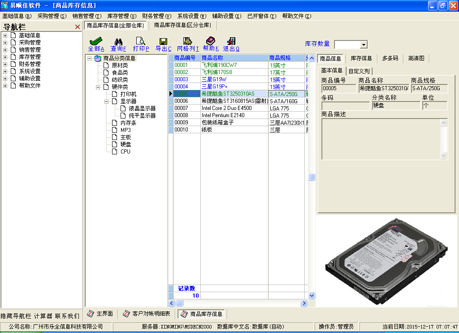459x333 pixels.
Task: Click the 计算器 link in bottom bar
Action: 43,316
